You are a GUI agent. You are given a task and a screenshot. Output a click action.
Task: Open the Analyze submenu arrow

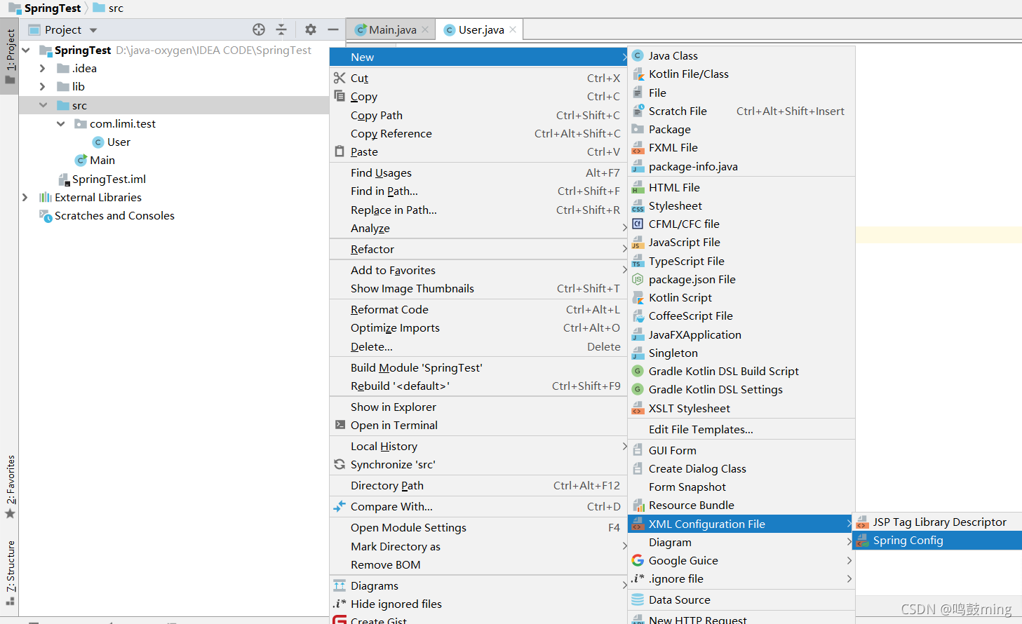[x=624, y=228]
